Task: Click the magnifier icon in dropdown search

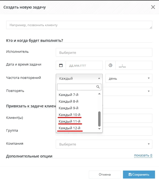Action: pos(98,87)
